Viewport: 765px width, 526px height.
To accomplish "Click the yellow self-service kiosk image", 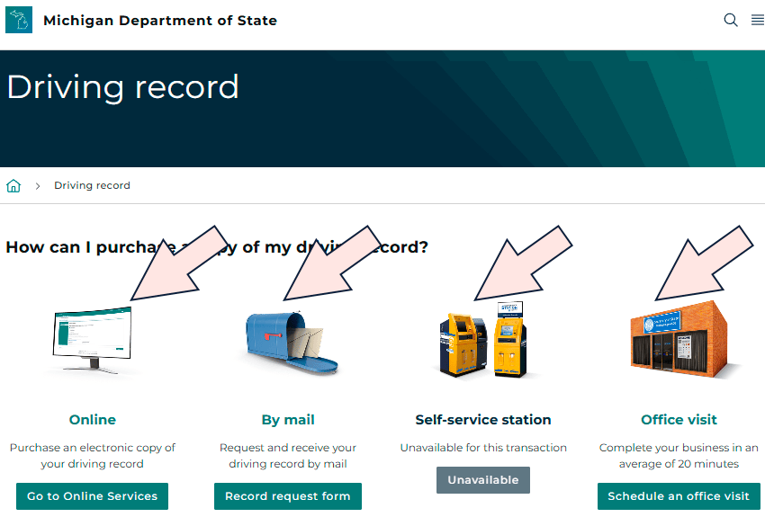I will click(x=481, y=340).
